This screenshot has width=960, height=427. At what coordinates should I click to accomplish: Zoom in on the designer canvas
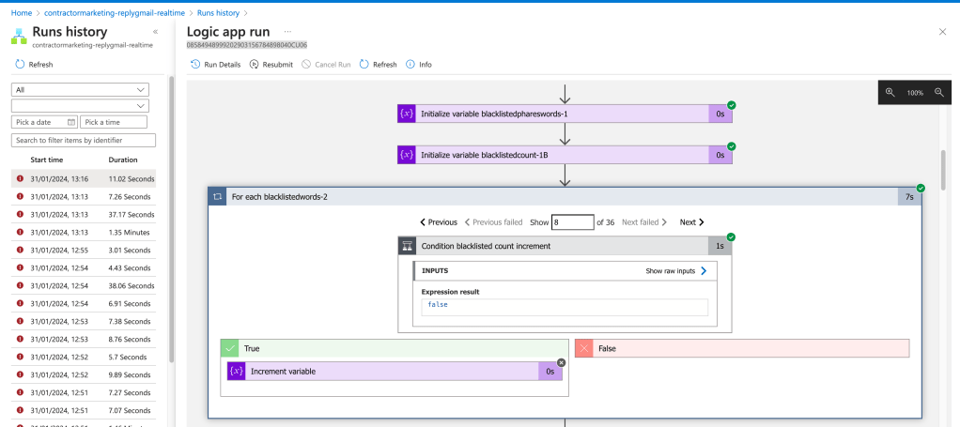click(x=890, y=92)
